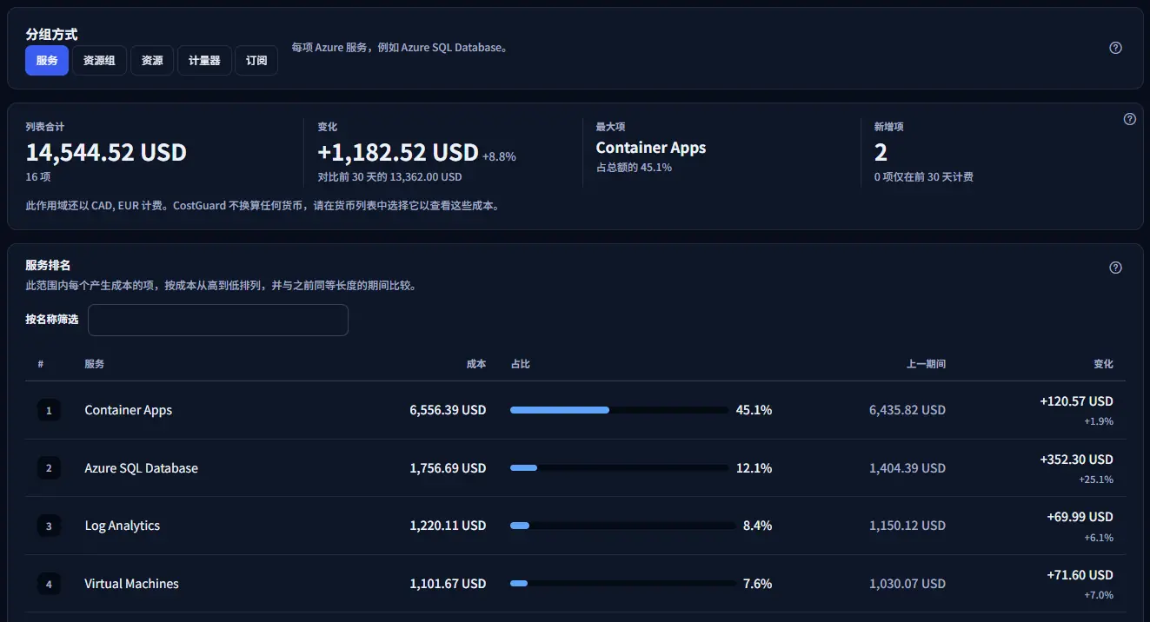Focus the 按名称筛选 filter box

(218, 320)
